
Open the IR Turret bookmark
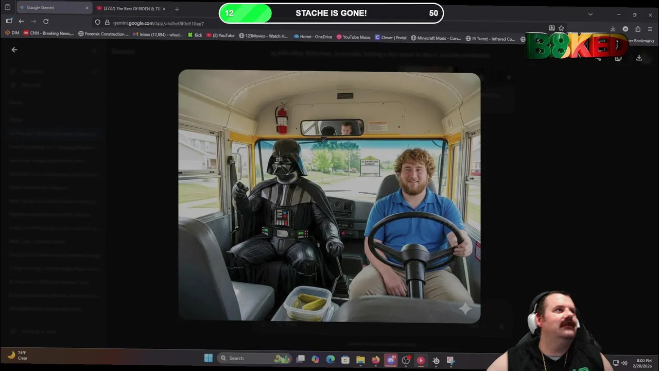coord(490,39)
